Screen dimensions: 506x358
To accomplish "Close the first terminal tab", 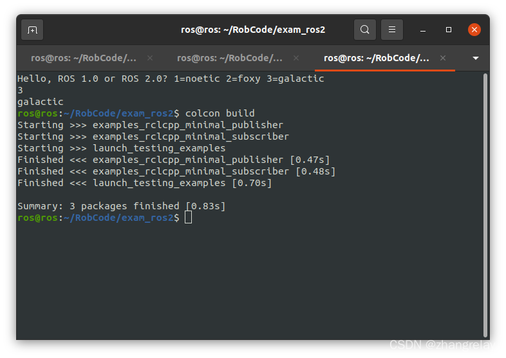I will pyautogui.click(x=150, y=58).
